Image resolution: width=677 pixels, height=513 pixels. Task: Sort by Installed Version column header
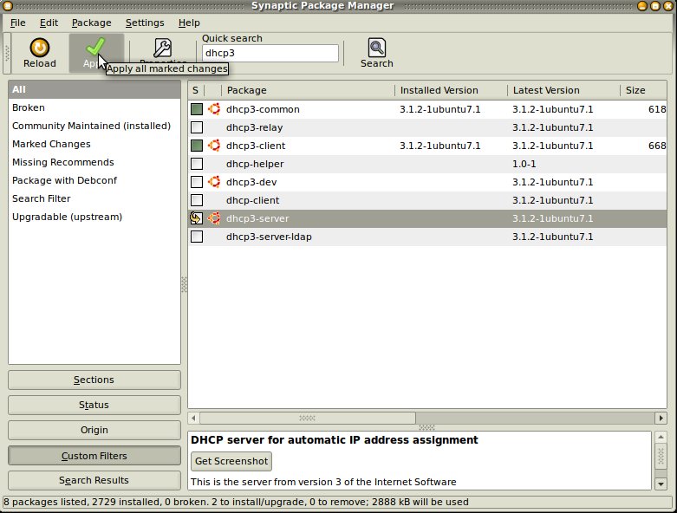click(x=451, y=90)
